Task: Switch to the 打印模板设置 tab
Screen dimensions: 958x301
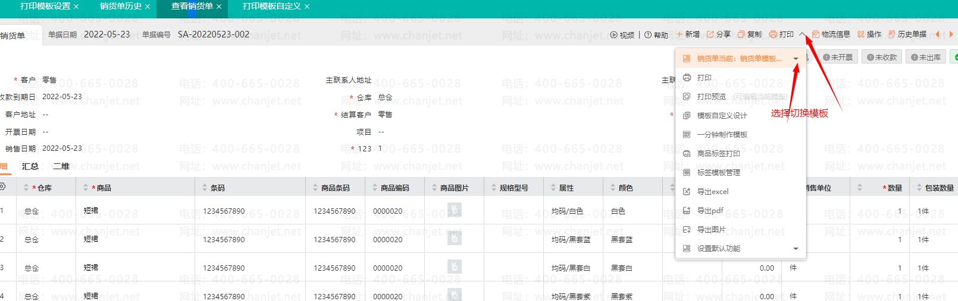Action: coord(45,7)
